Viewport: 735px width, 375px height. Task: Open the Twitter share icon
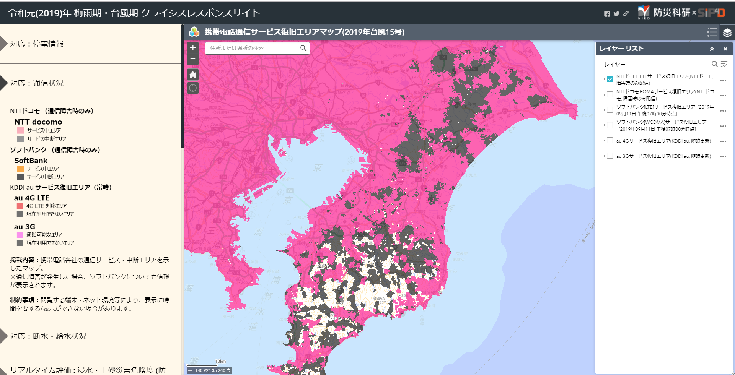point(616,14)
